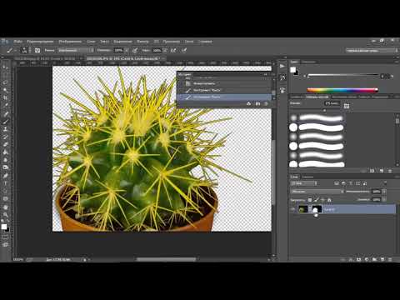Select the Zoom magnifier tool

click(x=5, y=215)
